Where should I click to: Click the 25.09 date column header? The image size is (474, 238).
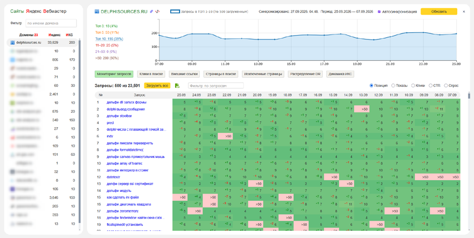coord(180,95)
